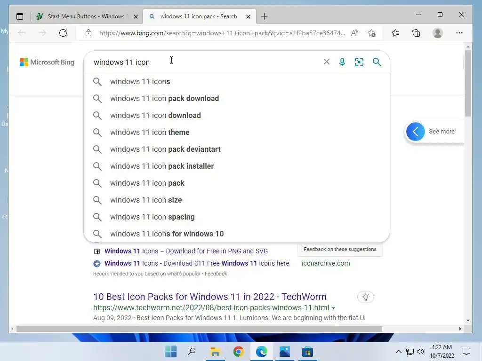Screen dimensions: 482x361
Task: Select suggestion windows 11 icon download
Action: coord(237,115)
